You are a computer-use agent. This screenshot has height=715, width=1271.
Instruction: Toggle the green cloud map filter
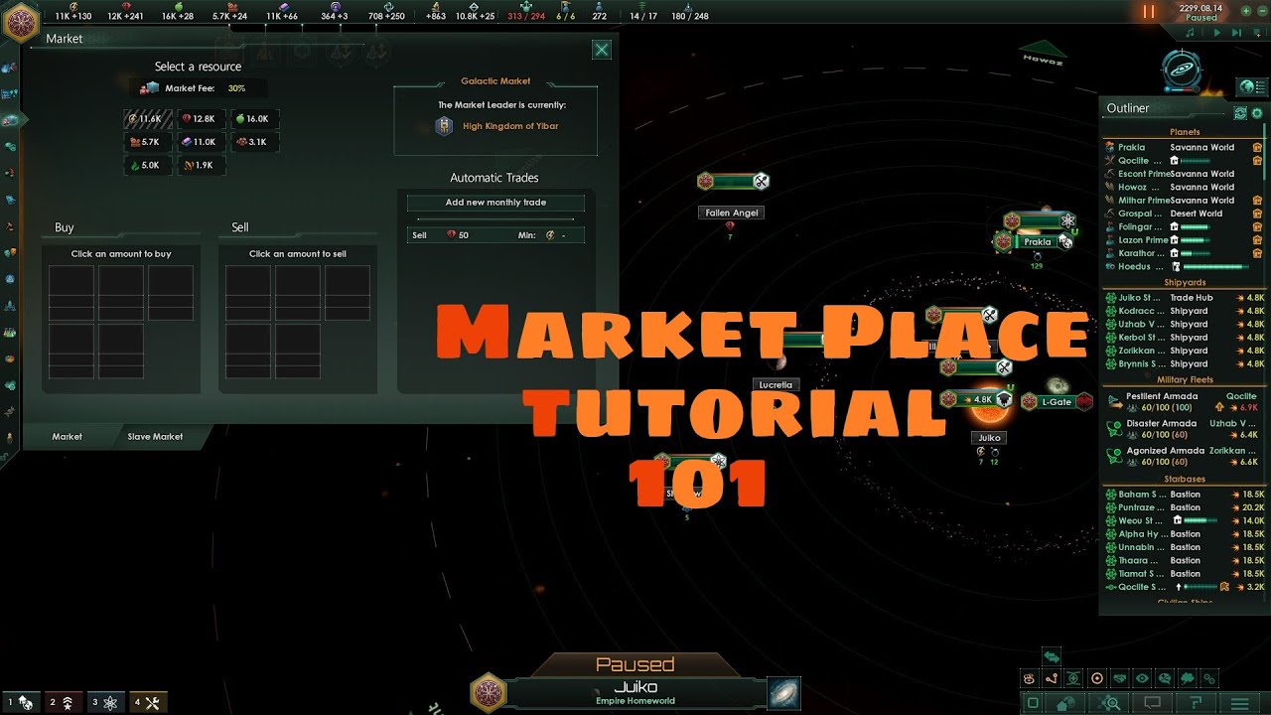1187,679
